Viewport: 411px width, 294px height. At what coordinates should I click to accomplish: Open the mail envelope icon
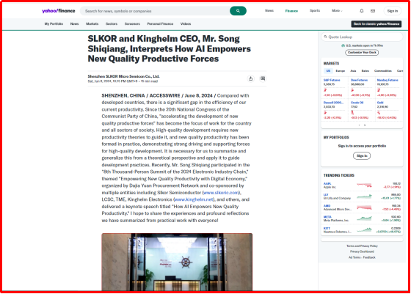click(373, 11)
